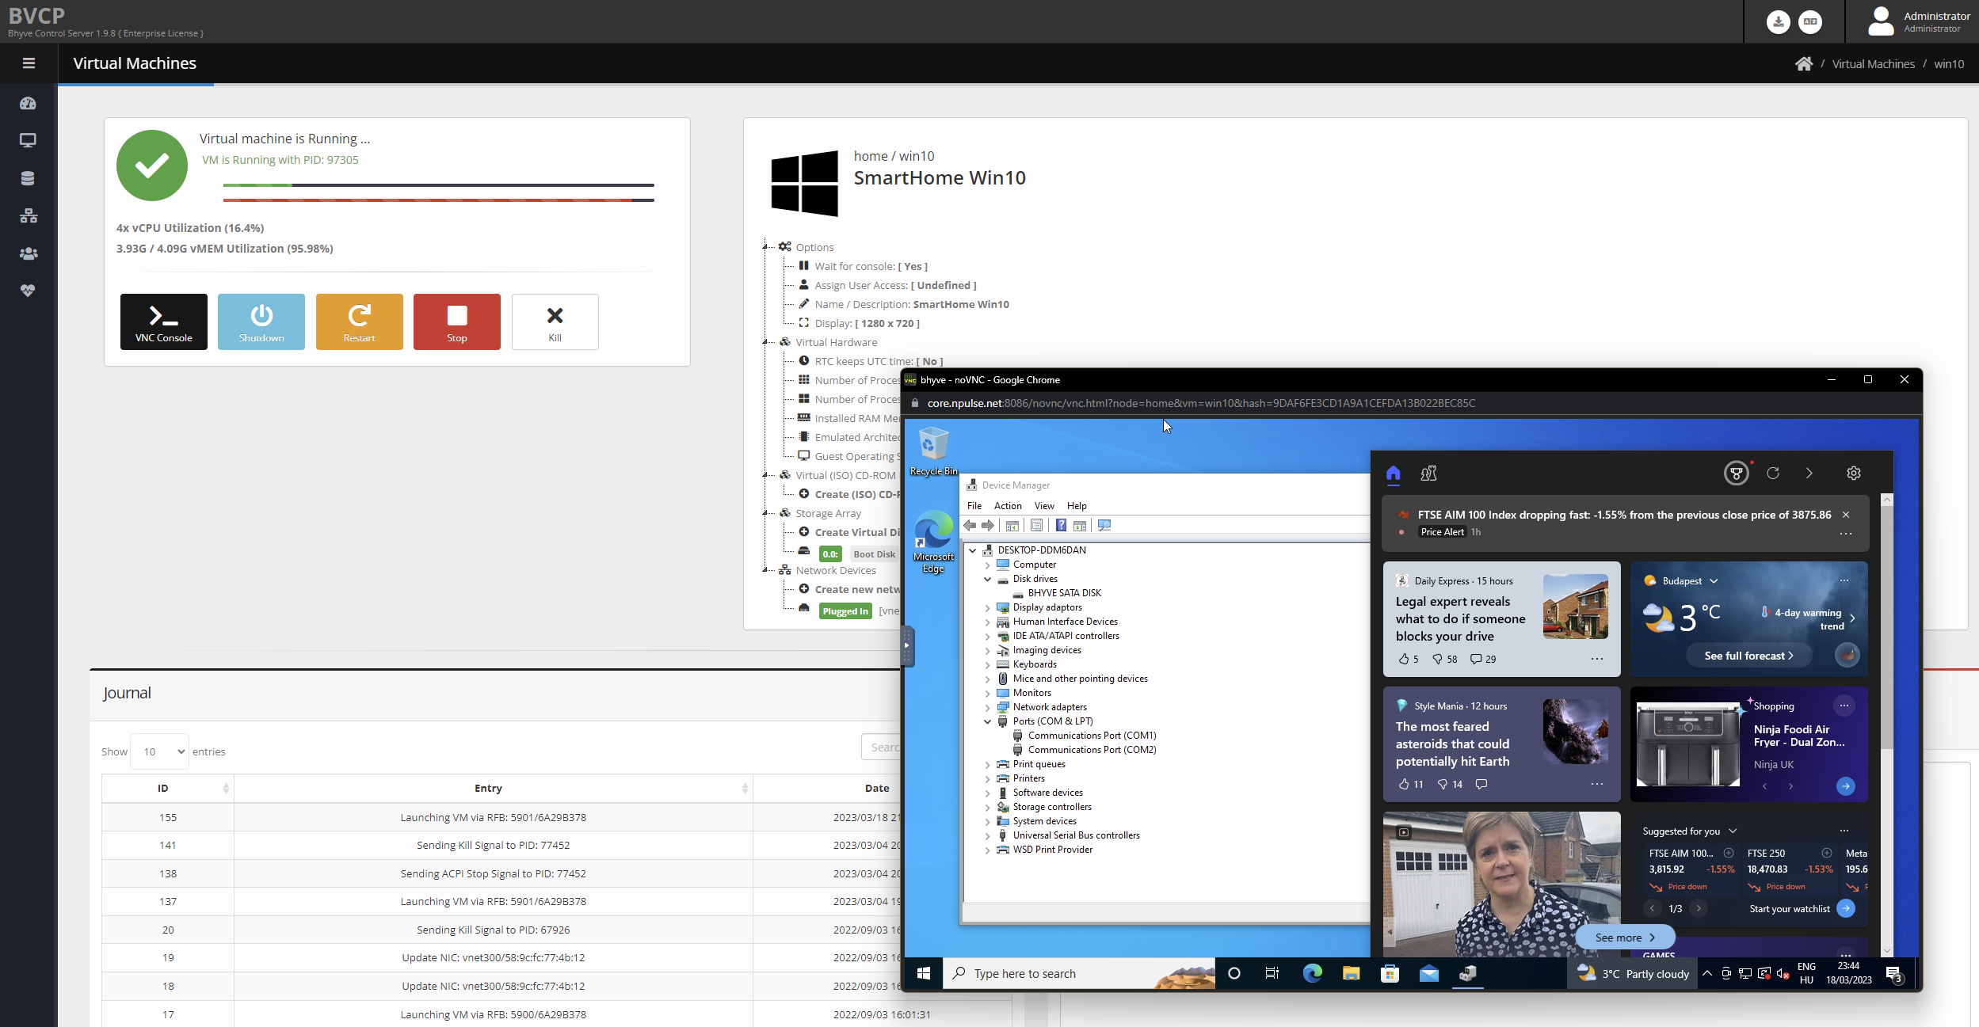Collapse the Virtual Hardware tree node
This screenshot has height=1027, width=1979.
[766, 342]
